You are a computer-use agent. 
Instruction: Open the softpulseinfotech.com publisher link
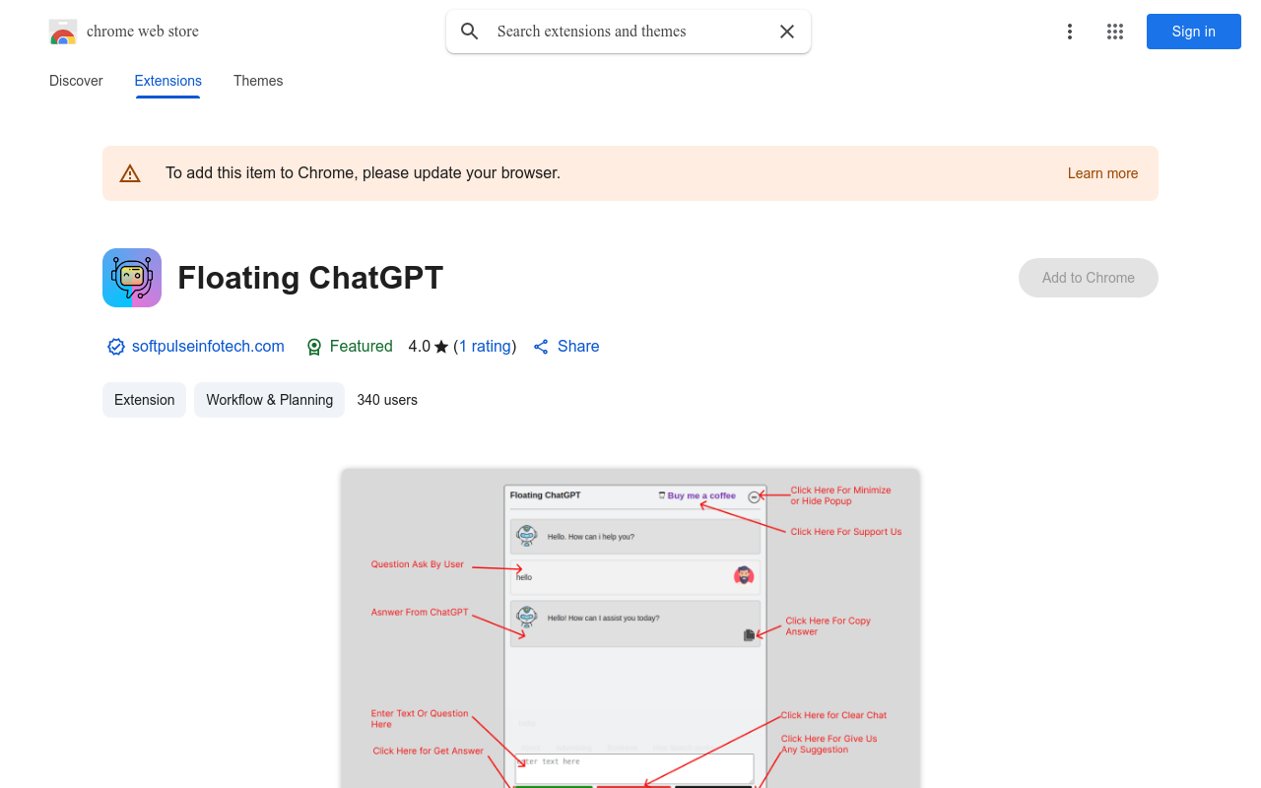pos(208,347)
